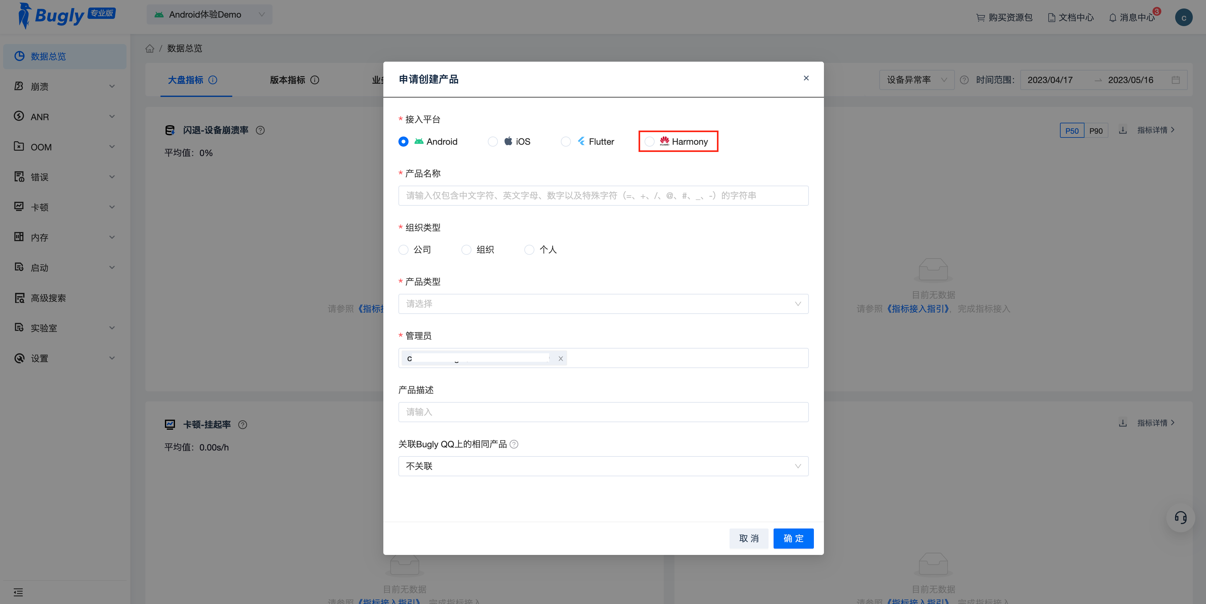Image resolution: width=1206 pixels, height=604 pixels.
Task: Select the Android platform radio
Action: point(403,141)
